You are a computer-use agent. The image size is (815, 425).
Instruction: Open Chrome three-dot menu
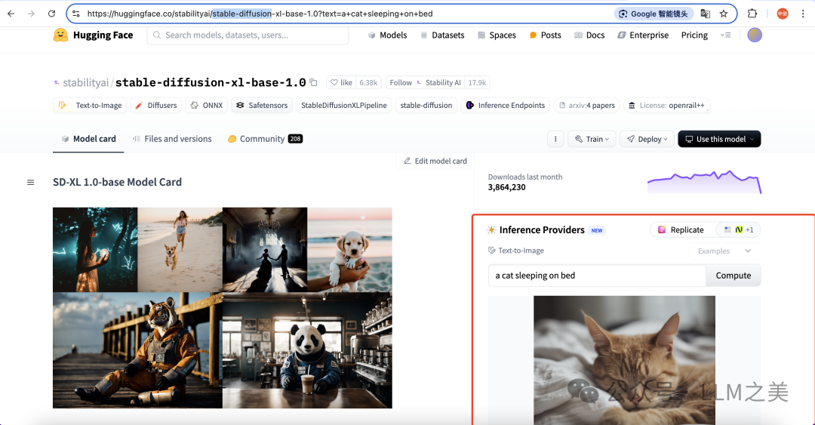coord(803,14)
